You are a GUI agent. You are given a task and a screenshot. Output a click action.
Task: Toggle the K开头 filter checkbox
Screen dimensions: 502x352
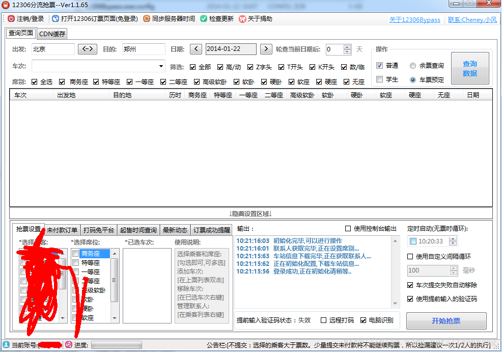(x=313, y=67)
